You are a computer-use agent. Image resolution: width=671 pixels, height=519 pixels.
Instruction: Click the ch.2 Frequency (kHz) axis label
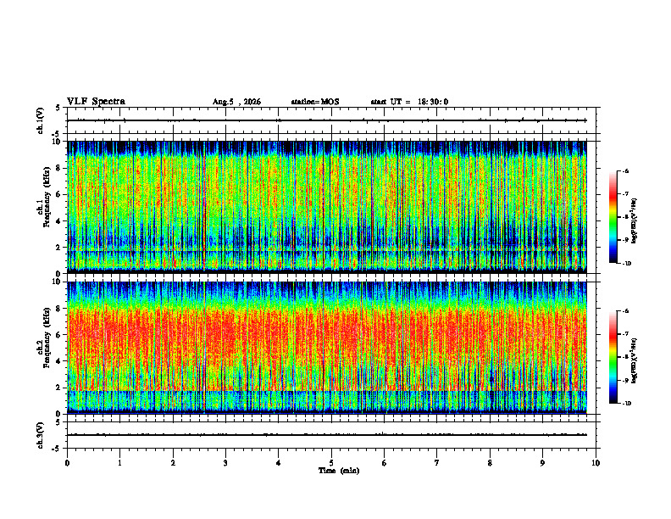pos(44,338)
